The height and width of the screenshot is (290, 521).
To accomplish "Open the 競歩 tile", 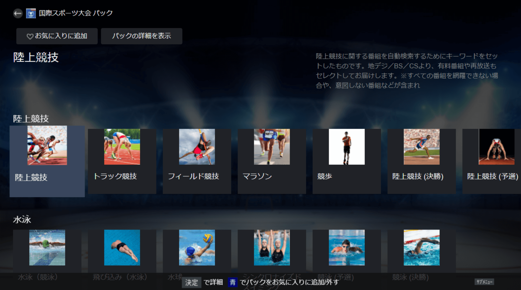I will point(347,161).
